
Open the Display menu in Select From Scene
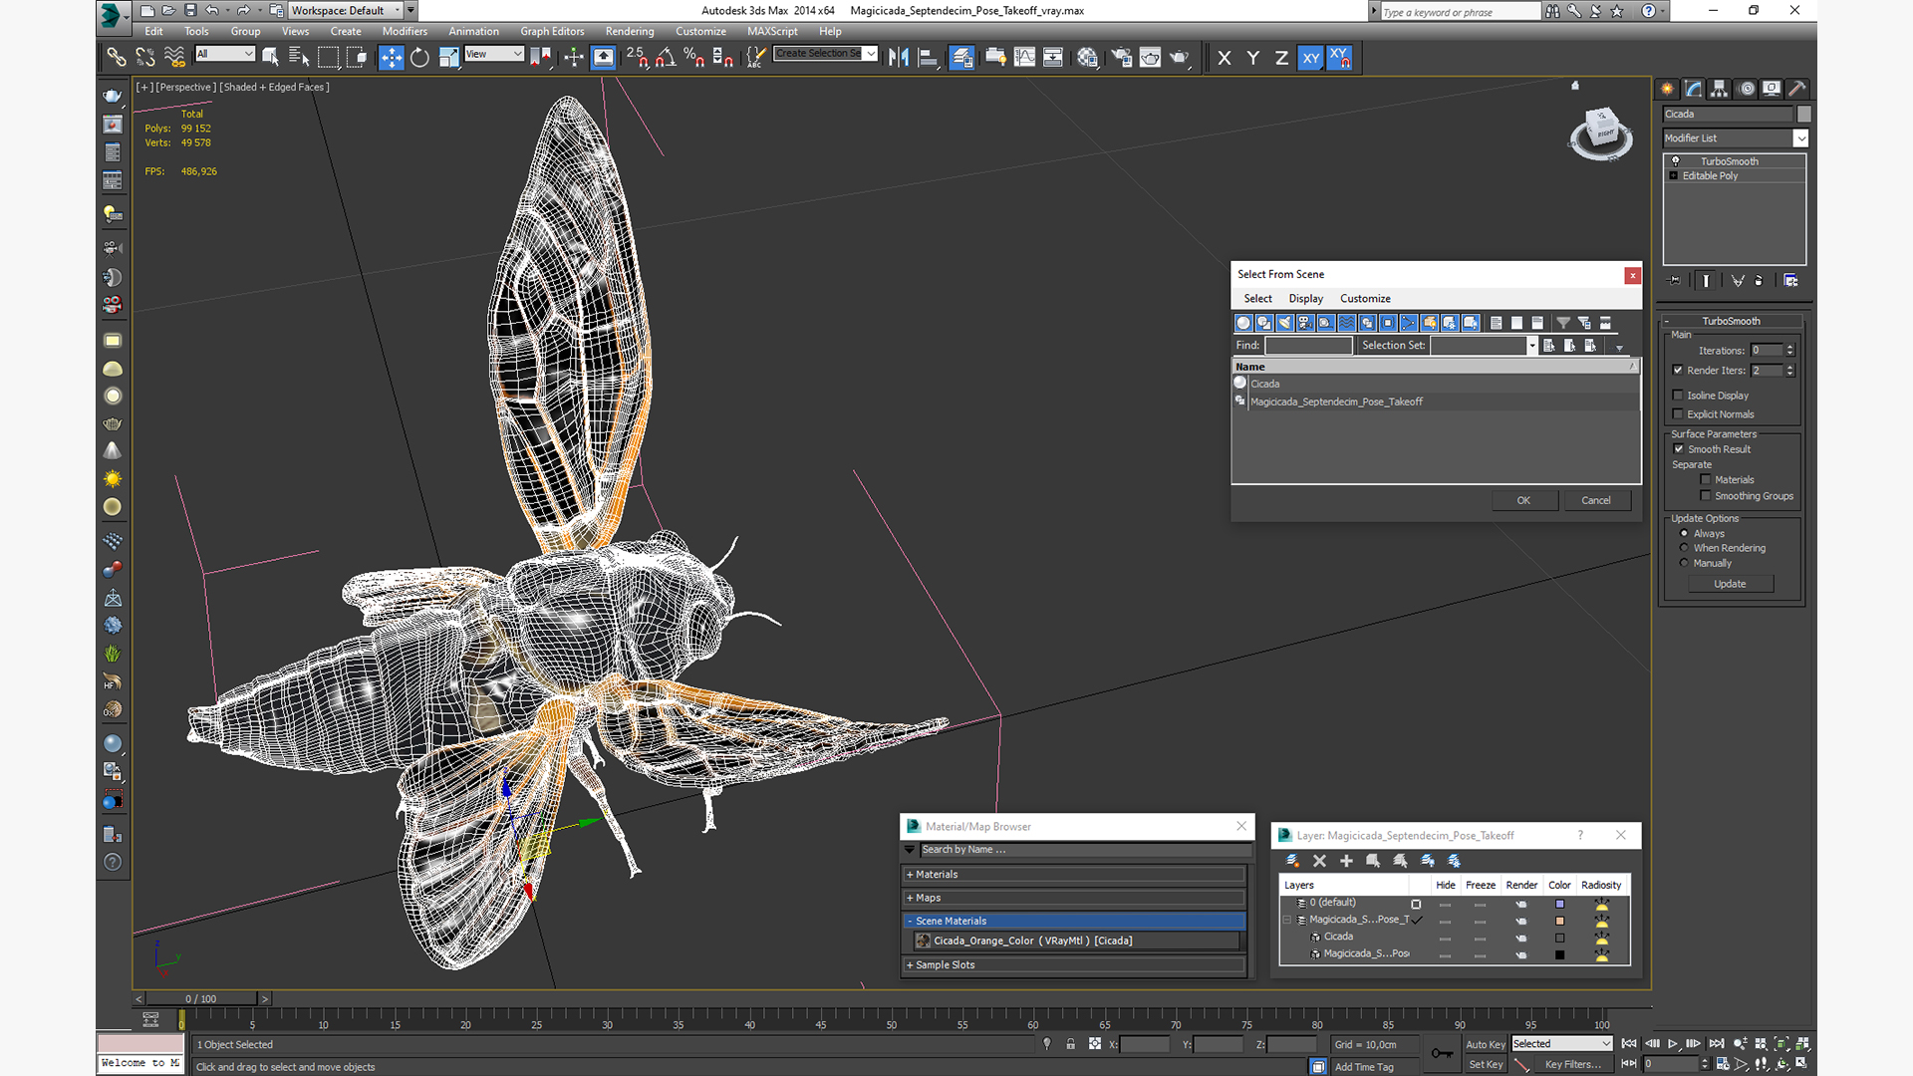tap(1305, 299)
